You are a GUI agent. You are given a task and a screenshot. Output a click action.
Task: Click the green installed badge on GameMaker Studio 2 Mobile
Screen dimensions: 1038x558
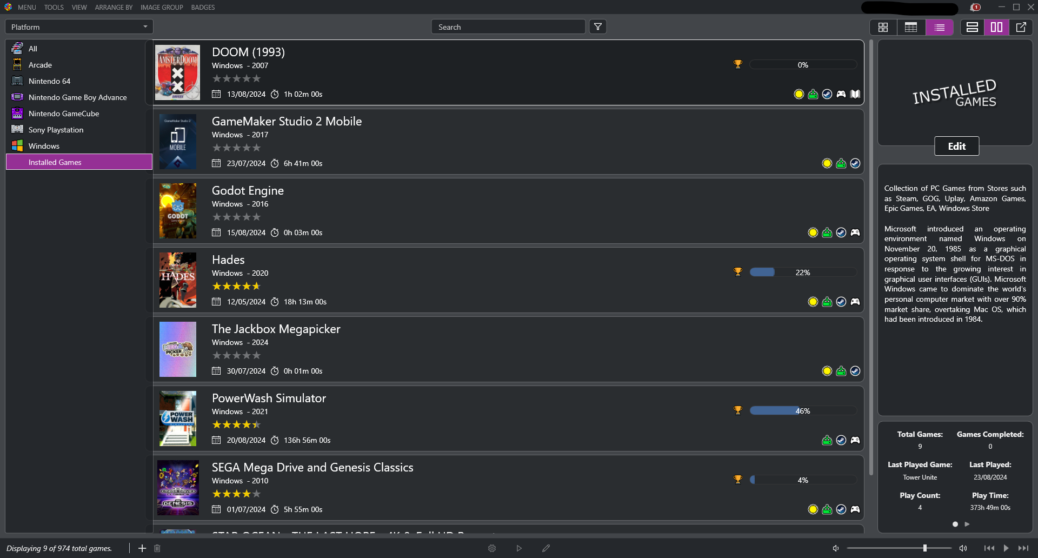pyautogui.click(x=841, y=163)
